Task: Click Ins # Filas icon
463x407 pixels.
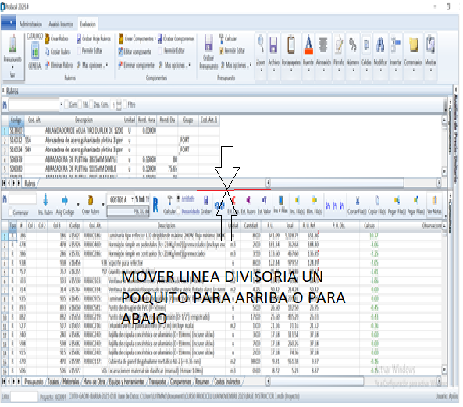Action: 280,200
